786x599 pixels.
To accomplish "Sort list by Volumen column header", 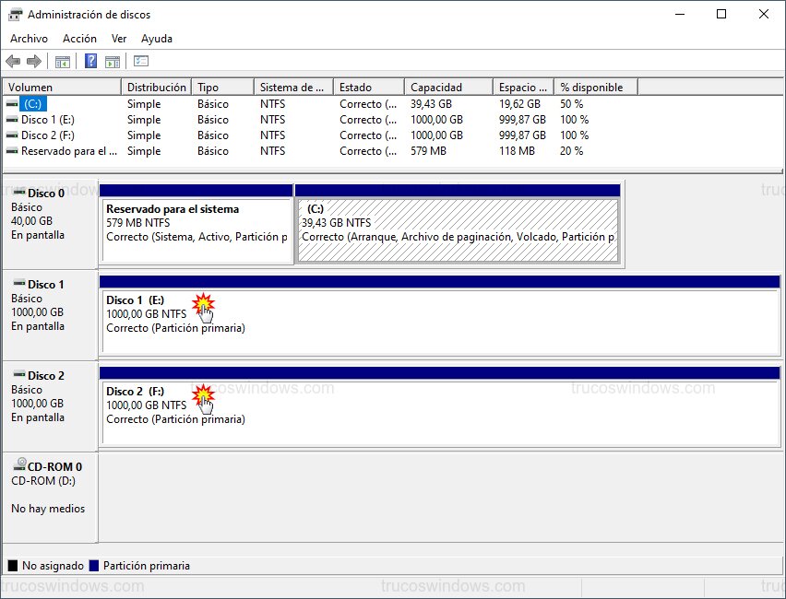I will [x=61, y=88].
